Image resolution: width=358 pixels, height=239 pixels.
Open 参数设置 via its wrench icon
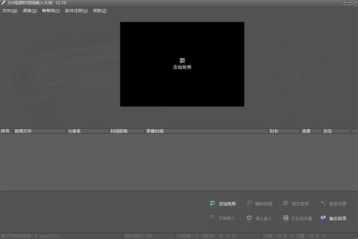coord(323,204)
